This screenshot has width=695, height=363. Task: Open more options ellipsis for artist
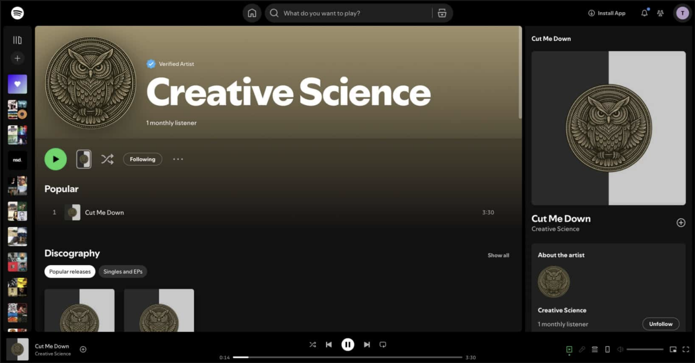[178, 159]
